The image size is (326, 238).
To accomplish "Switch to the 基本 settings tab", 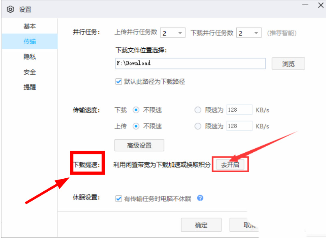I will coord(30,26).
